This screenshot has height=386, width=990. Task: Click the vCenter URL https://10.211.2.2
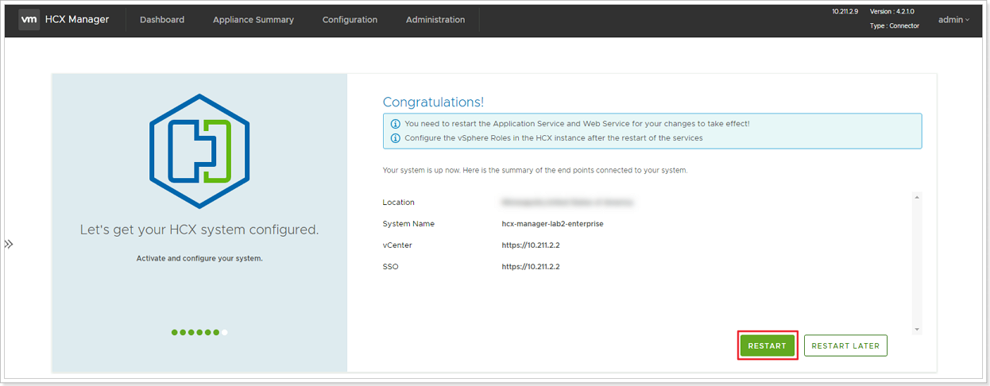click(x=531, y=245)
